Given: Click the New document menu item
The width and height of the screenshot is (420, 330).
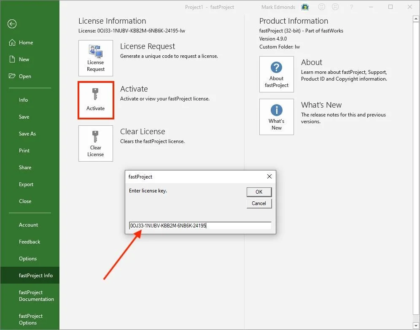Looking at the screenshot, I should (19, 59).
